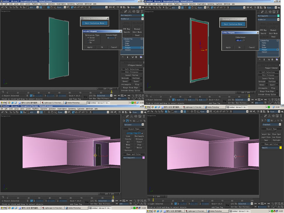Open the Display panel tab in top-left window
284x213 pixels.
pyautogui.click(x=138, y=11)
